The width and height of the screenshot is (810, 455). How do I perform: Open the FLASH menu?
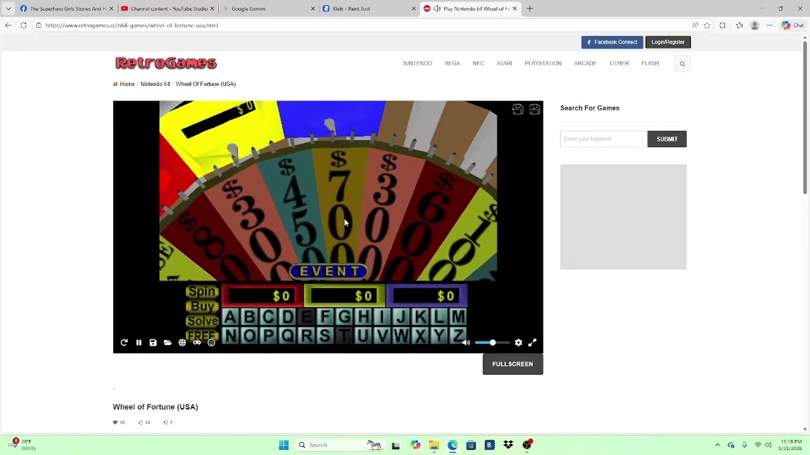point(650,63)
